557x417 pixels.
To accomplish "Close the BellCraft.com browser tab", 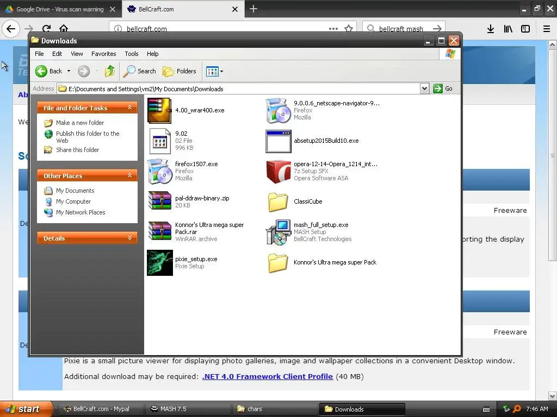I will (x=235, y=9).
